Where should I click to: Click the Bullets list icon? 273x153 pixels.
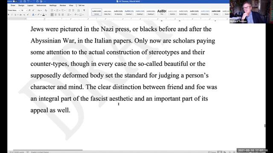point(52,10)
